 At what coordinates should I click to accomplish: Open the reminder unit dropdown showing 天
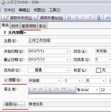[96, 81]
